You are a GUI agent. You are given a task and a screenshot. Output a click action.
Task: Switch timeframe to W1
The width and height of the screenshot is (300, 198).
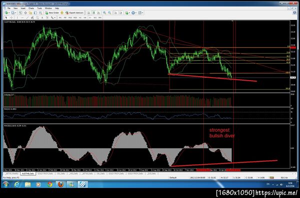click(x=95, y=18)
